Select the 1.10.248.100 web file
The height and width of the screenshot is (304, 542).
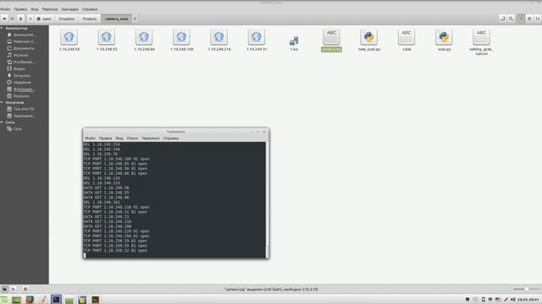click(x=182, y=40)
